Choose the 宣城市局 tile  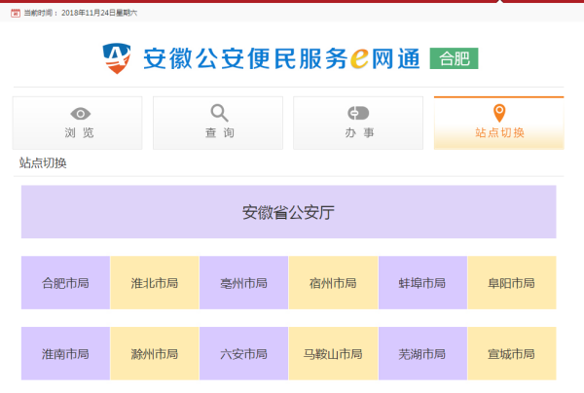(512, 353)
